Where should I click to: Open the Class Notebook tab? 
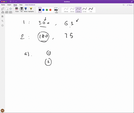(30, 5)
